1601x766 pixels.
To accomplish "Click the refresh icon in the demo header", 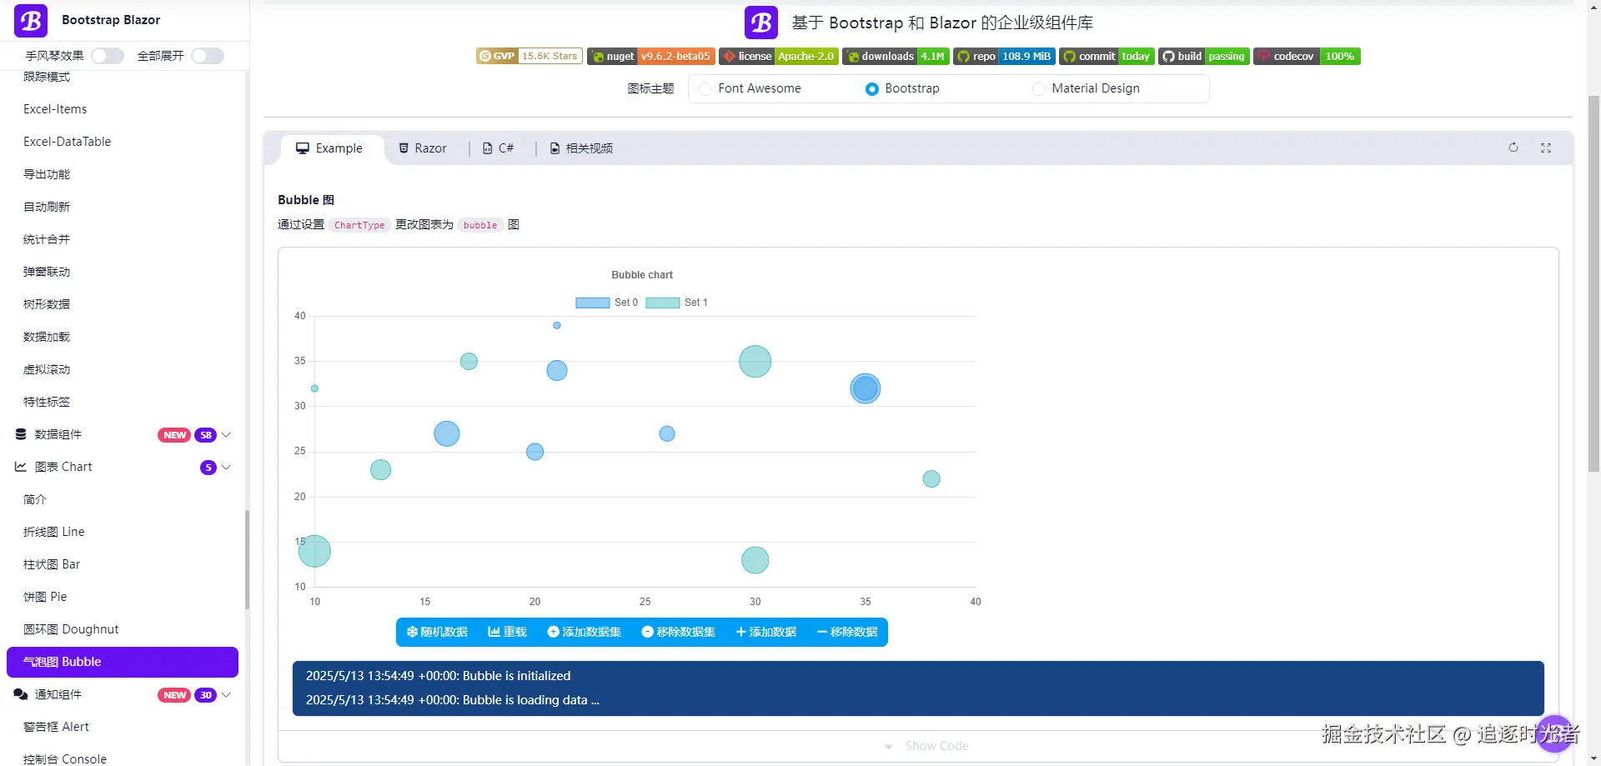I will pyautogui.click(x=1513, y=148).
